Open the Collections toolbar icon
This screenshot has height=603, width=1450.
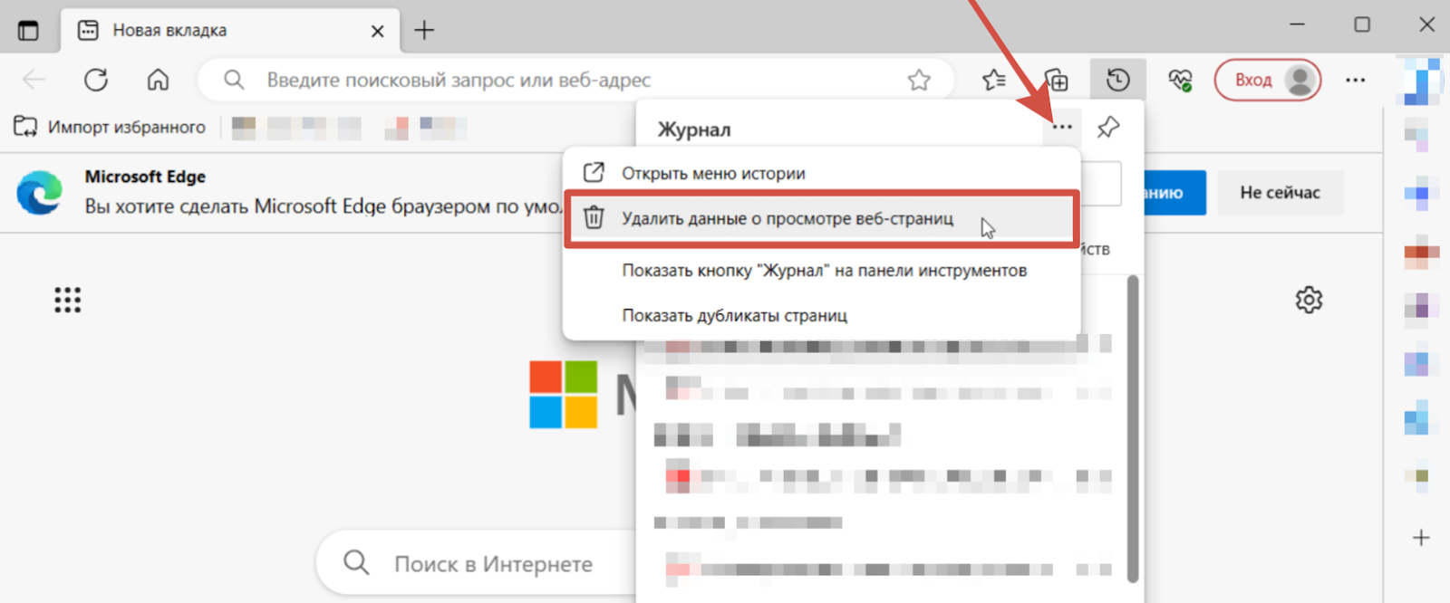click(x=1056, y=80)
